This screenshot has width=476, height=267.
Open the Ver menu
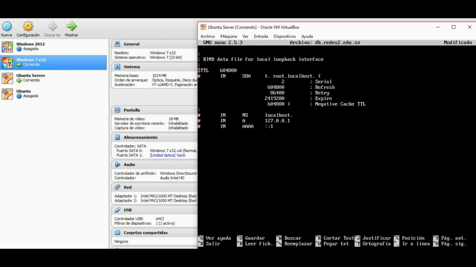pos(245,36)
